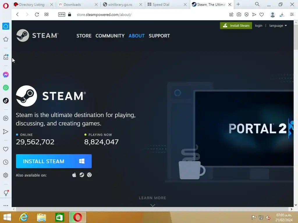Open Facebook Messenger in the sidebar
298x223 pixels.
6,75
